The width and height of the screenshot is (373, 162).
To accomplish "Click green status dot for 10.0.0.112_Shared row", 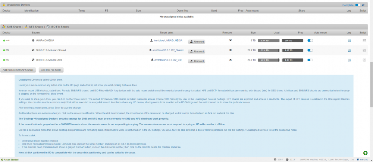I will click(4, 50).
